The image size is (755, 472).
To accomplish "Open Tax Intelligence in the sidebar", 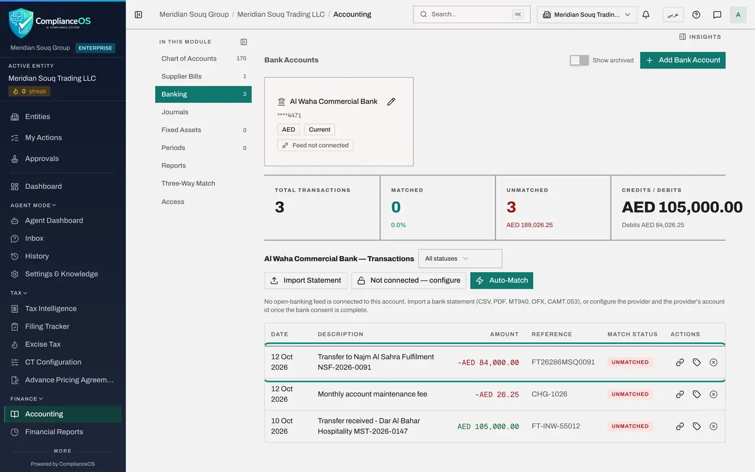I will [x=63, y=309].
